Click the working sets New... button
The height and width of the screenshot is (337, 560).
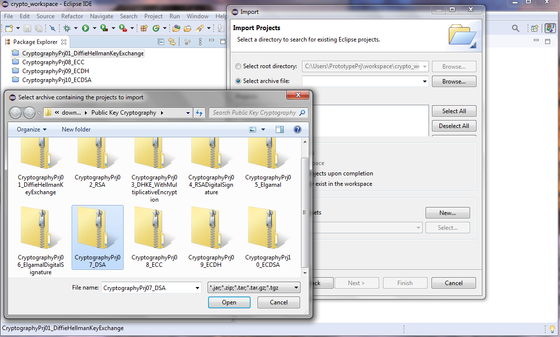[447, 213]
